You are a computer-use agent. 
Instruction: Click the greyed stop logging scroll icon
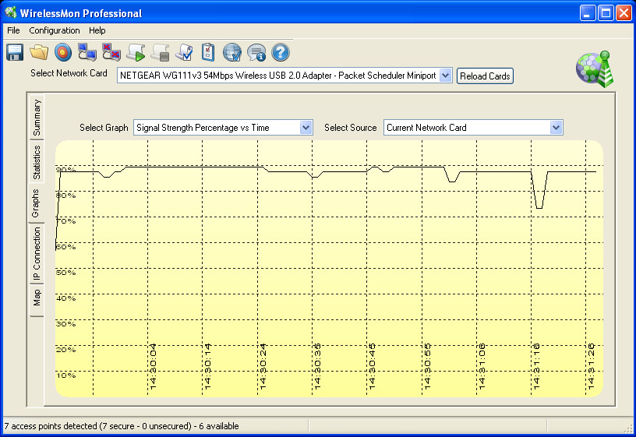[161, 53]
